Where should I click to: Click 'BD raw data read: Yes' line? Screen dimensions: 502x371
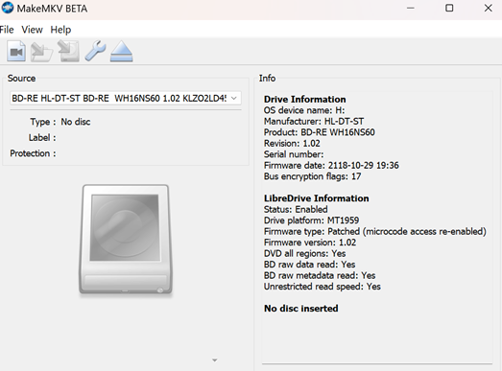[x=309, y=265]
